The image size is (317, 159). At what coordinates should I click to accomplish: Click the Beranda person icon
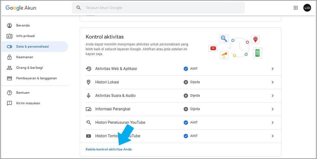point(10,25)
